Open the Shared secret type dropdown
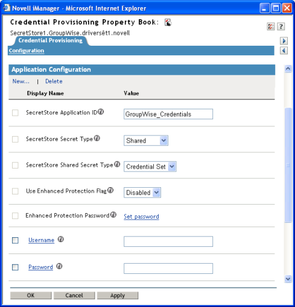The width and height of the screenshot is (295, 307). [146, 140]
